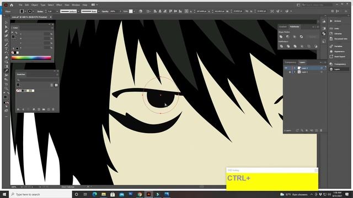Screen dimensions: 353x198
Task: Select the Ellipse tool
Action: pyautogui.click(x=6, y=40)
